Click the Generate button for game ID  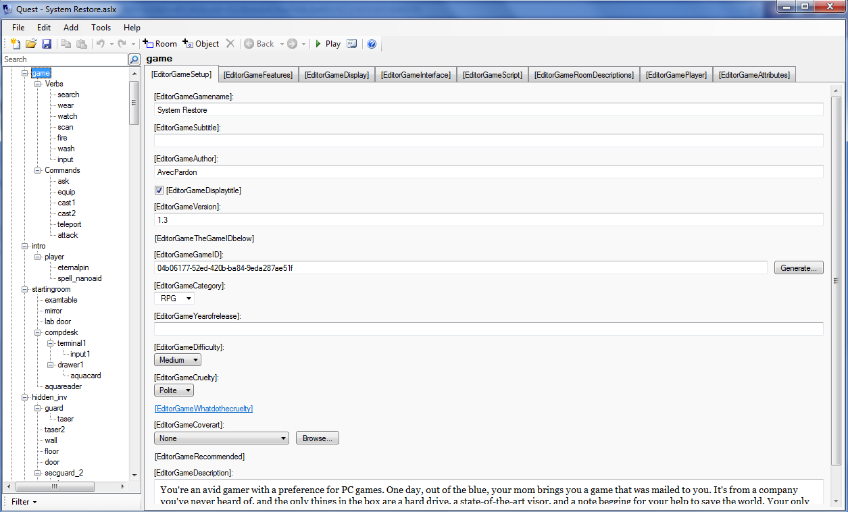799,268
